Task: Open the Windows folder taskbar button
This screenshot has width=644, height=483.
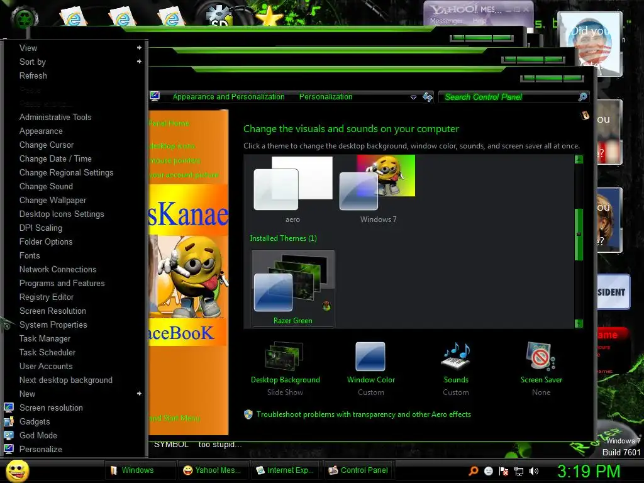Action: (140, 470)
